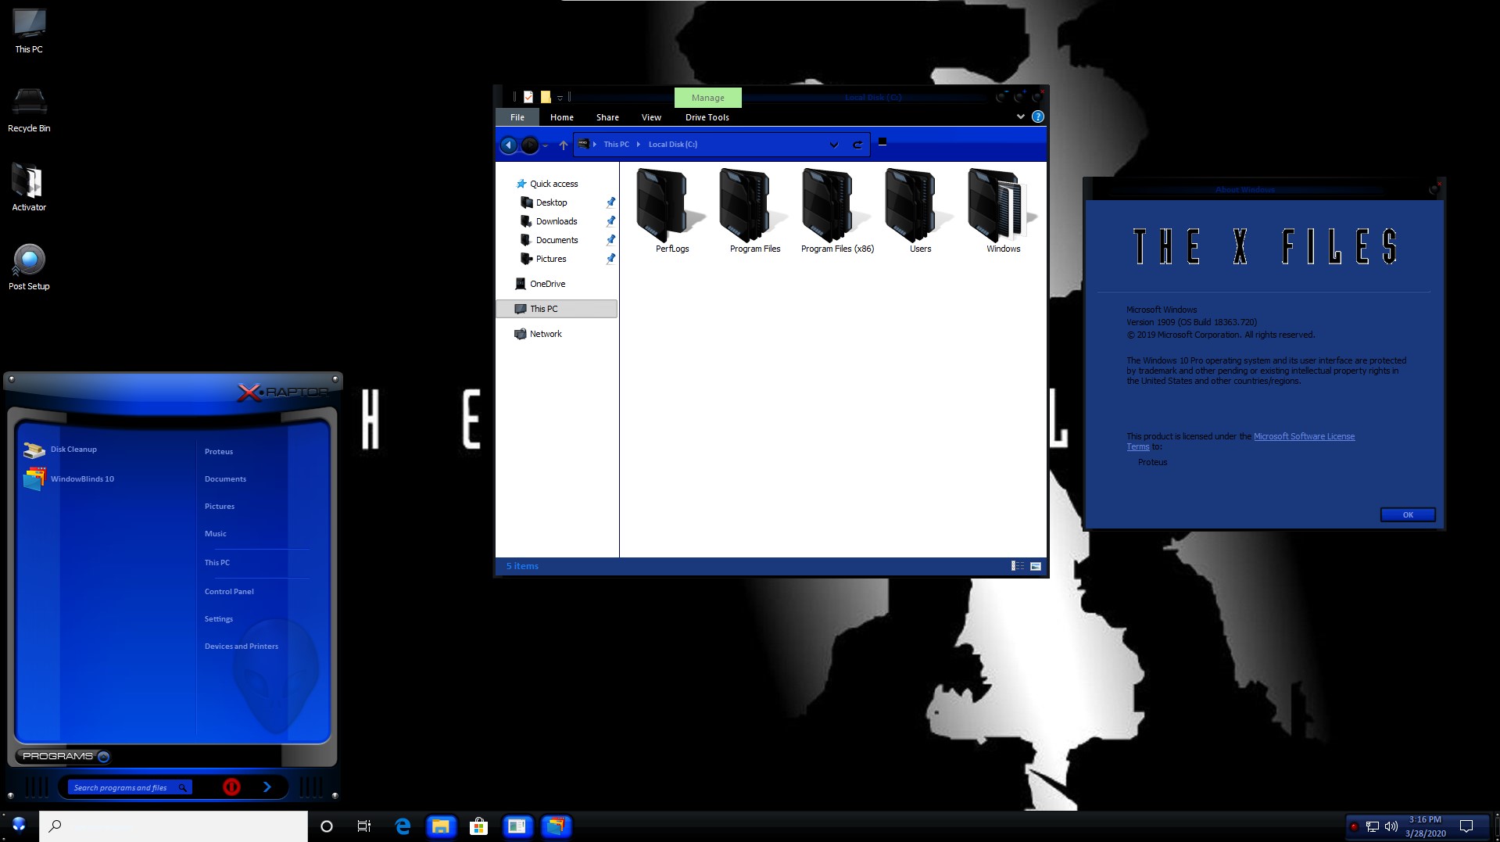
Task: Select This PC in navigation pane
Action: (557, 309)
